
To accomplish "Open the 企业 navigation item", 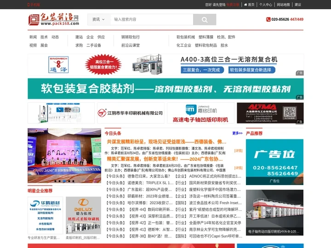I will pos(90,37).
